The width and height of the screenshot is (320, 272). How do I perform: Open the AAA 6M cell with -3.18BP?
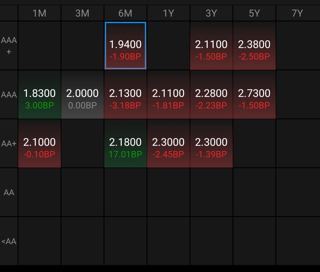(x=125, y=95)
